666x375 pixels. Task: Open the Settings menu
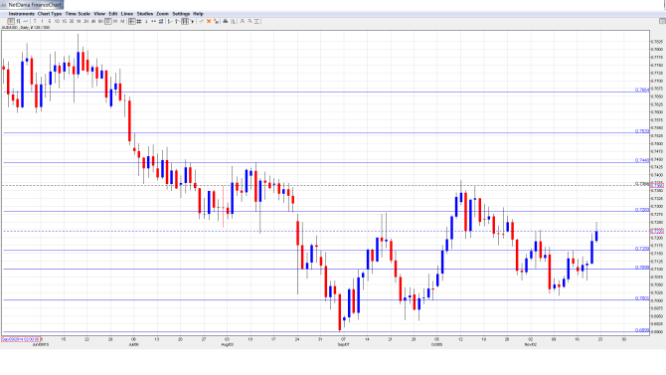[181, 14]
